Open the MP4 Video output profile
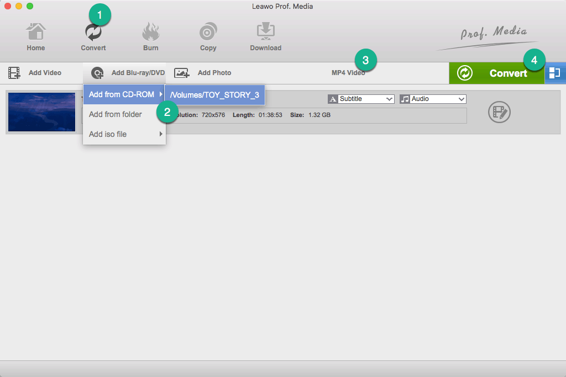 click(348, 73)
